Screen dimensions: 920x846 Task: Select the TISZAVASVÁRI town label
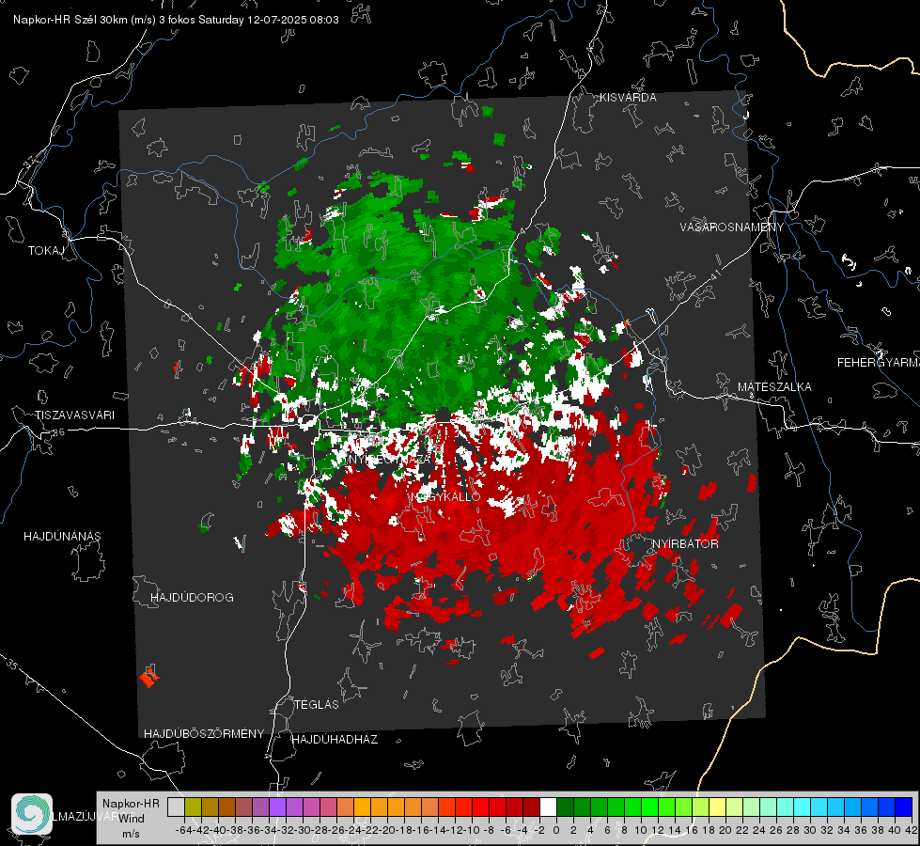coord(74,415)
